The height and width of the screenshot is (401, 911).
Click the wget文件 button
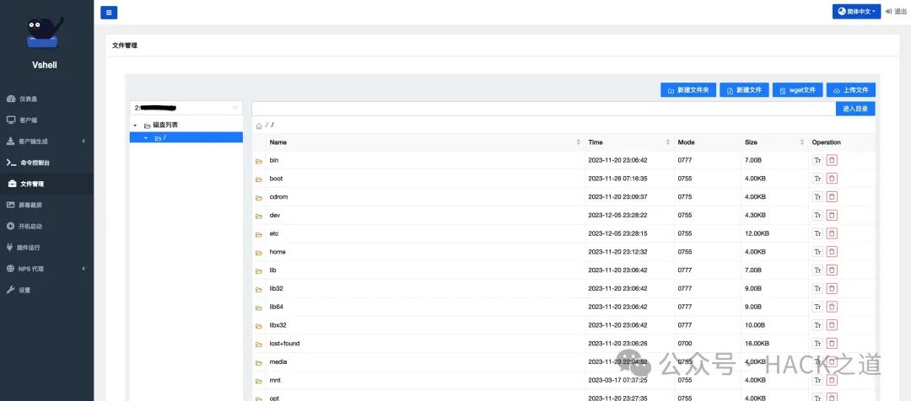click(x=798, y=90)
